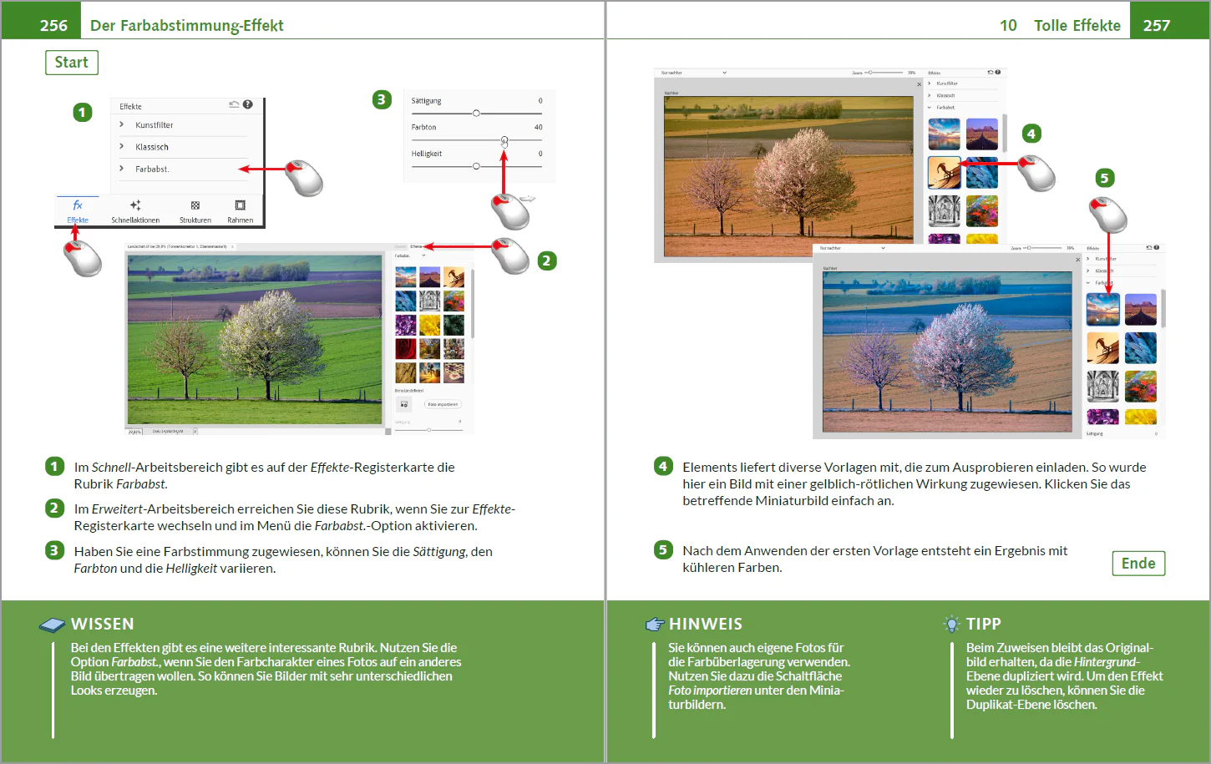Click the thumbnail scrollbar in the green screenshot

click(473, 304)
